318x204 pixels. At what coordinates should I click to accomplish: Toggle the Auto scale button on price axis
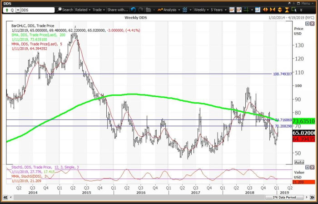coord(299,162)
